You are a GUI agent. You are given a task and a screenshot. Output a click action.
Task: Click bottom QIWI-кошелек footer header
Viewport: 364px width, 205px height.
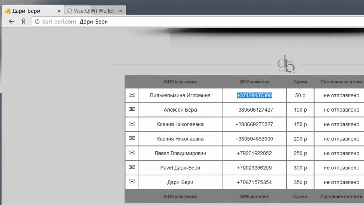(254, 196)
